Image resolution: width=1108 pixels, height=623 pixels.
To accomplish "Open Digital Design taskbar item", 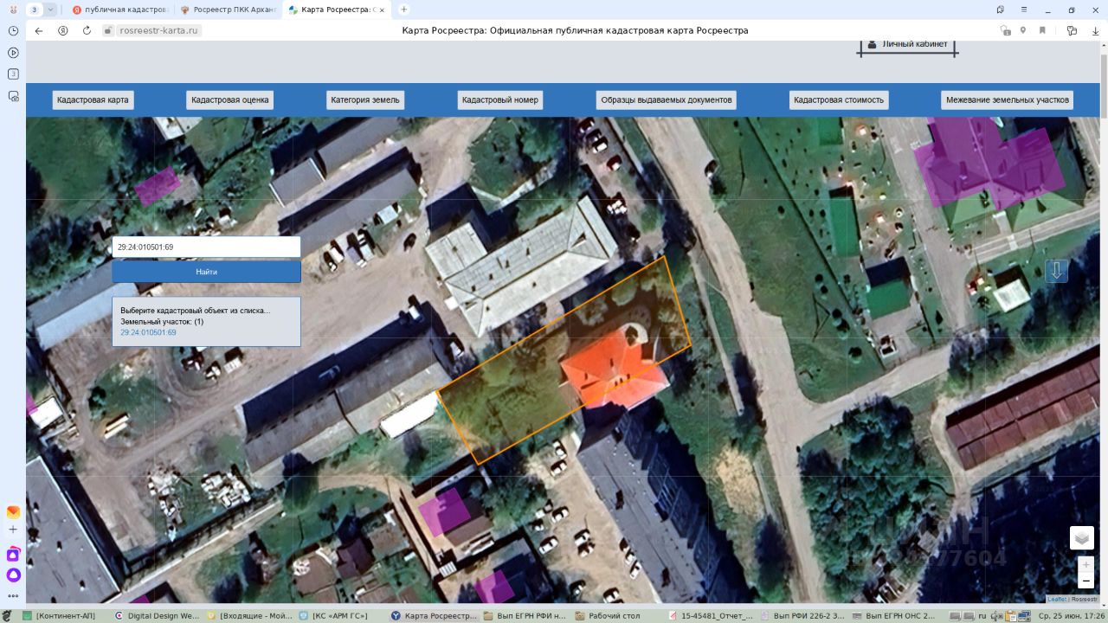I will [158, 616].
